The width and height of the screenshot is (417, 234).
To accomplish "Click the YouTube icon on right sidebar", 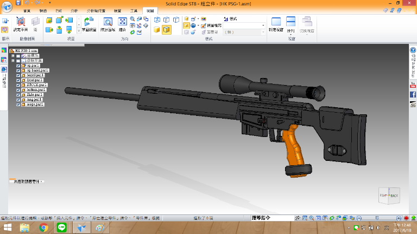I will [x=413, y=85].
